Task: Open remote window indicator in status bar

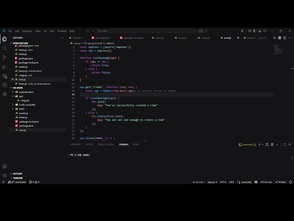Action: (x=3, y=182)
